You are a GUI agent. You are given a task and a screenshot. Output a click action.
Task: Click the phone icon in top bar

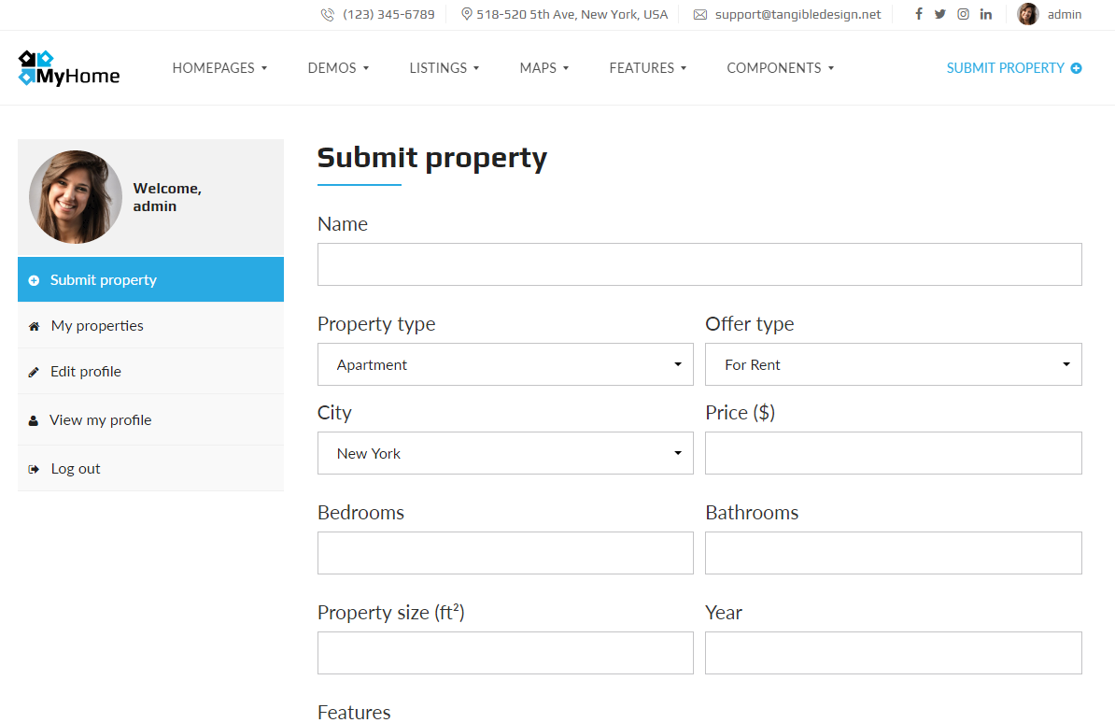pyautogui.click(x=327, y=14)
